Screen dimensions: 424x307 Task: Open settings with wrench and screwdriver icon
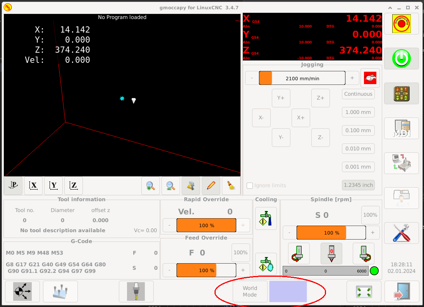pyautogui.click(x=402, y=233)
